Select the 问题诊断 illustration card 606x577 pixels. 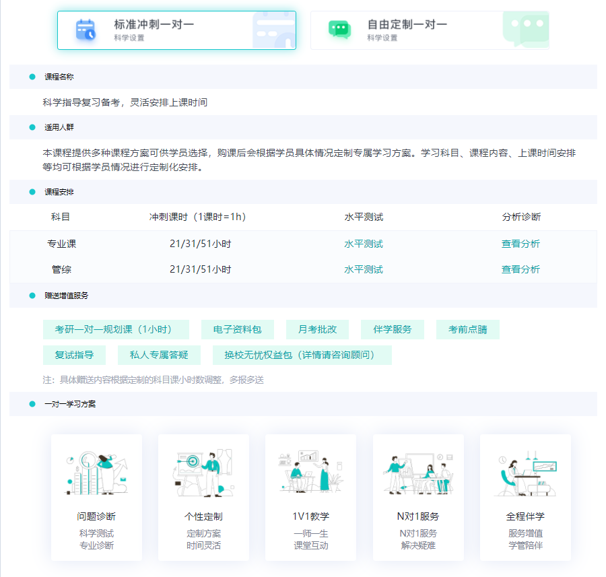pyautogui.click(x=96, y=498)
